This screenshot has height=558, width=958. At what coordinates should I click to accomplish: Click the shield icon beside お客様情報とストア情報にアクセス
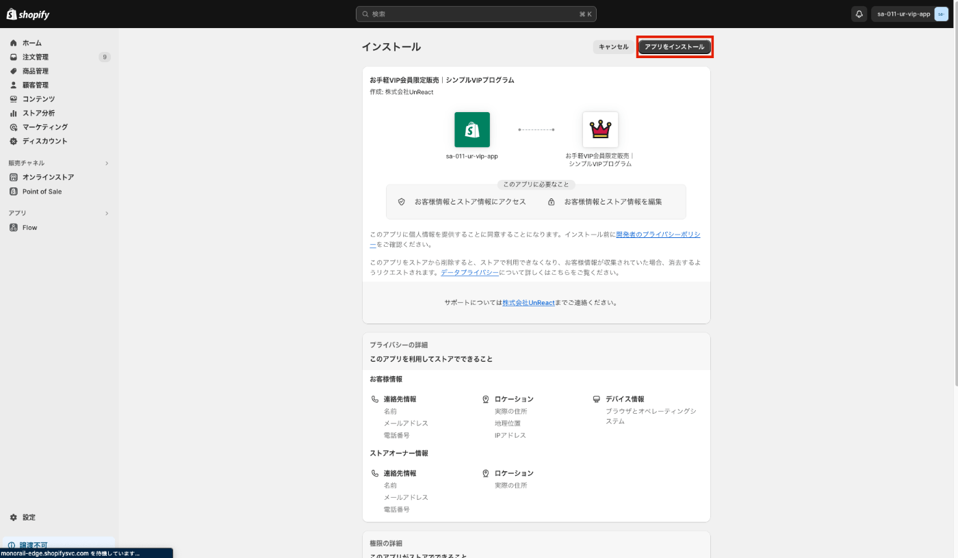click(x=402, y=202)
